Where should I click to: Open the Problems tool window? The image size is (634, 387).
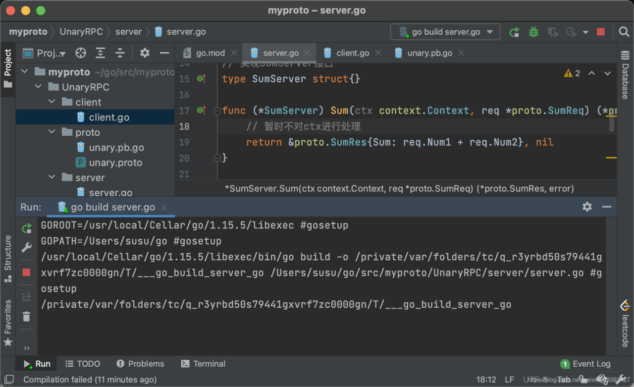coord(140,364)
